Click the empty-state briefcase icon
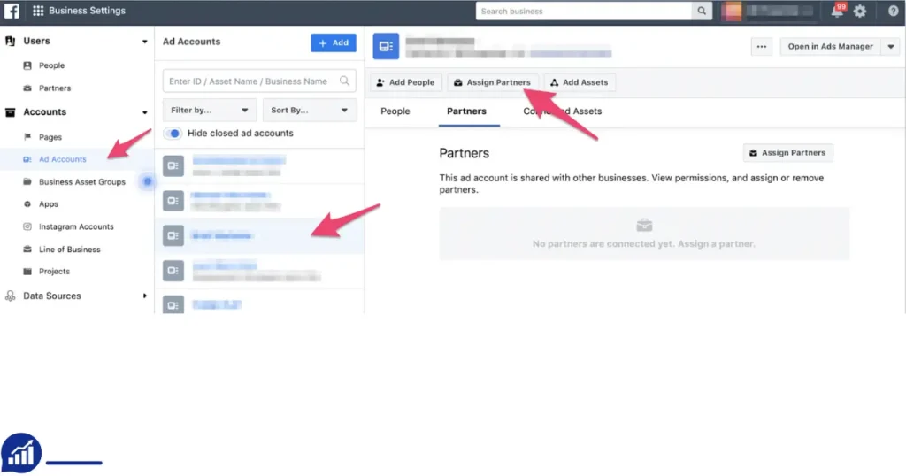This screenshot has height=476, width=906. click(x=644, y=225)
